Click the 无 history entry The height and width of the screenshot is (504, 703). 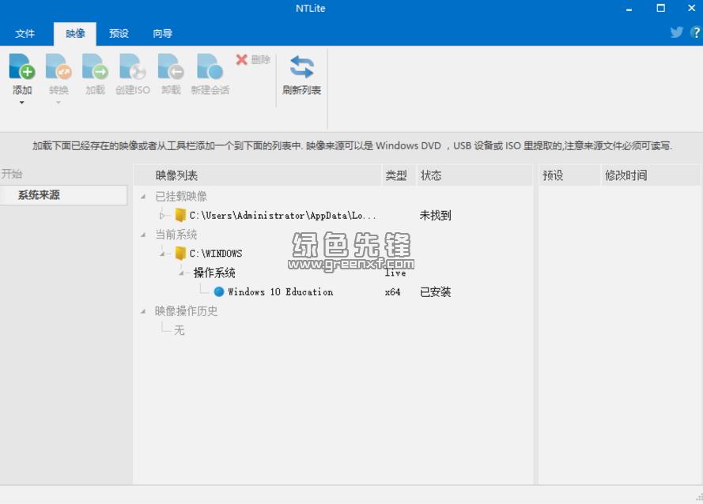[x=180, y=330]
